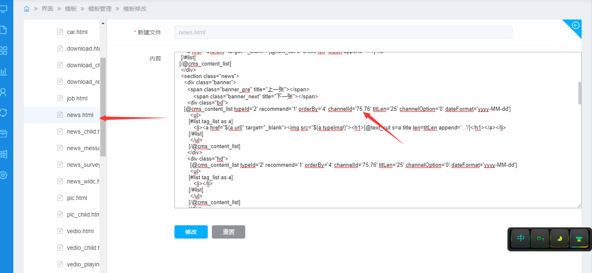This screenshot has width=592, height=273.
Task: Toggle the IME moon button
Action: coord(560,239)
